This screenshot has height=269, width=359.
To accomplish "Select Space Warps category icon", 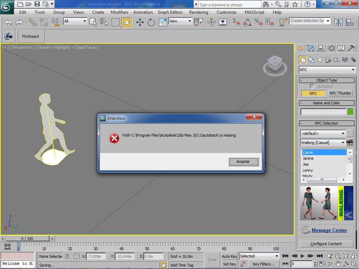I will (x=345, y=60).
